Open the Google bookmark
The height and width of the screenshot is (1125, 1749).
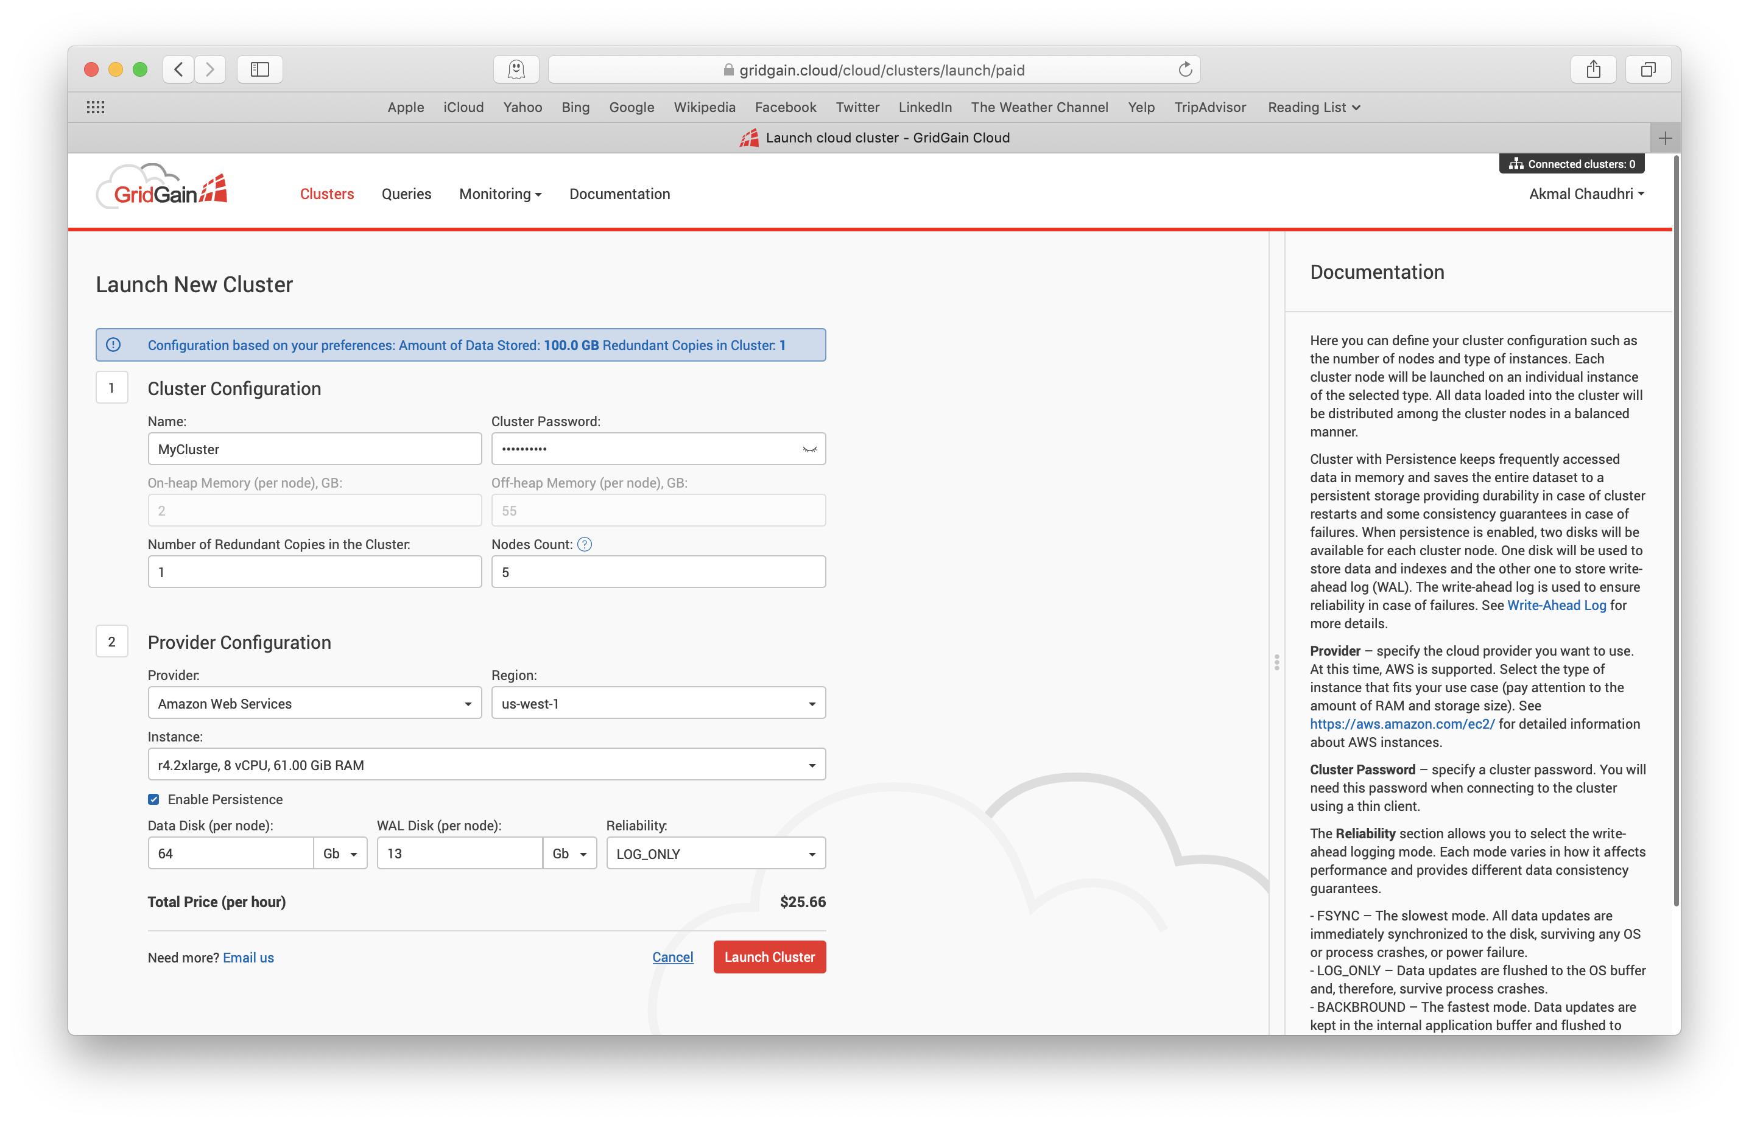point(632,107)
